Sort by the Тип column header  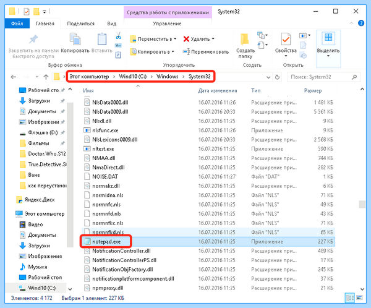tap(256, 90)
